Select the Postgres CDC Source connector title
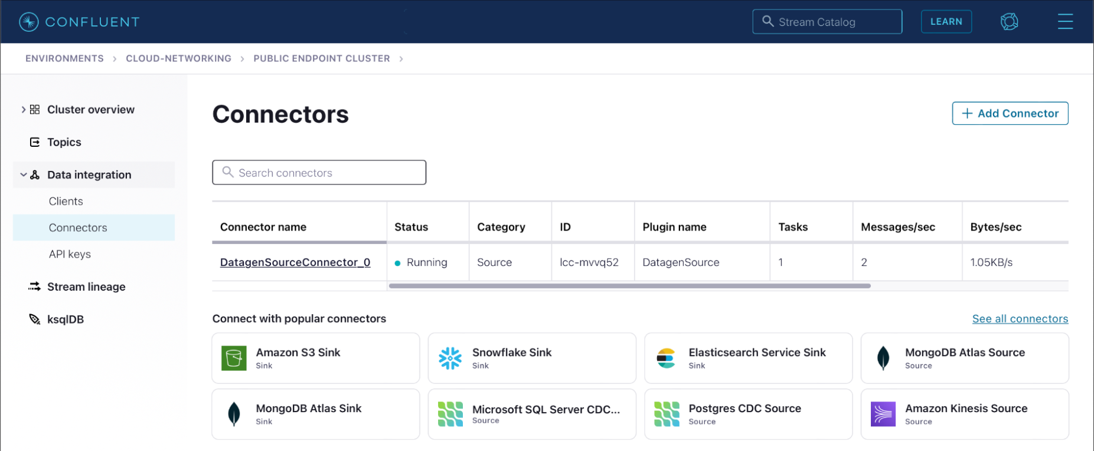 click(745, 409)
